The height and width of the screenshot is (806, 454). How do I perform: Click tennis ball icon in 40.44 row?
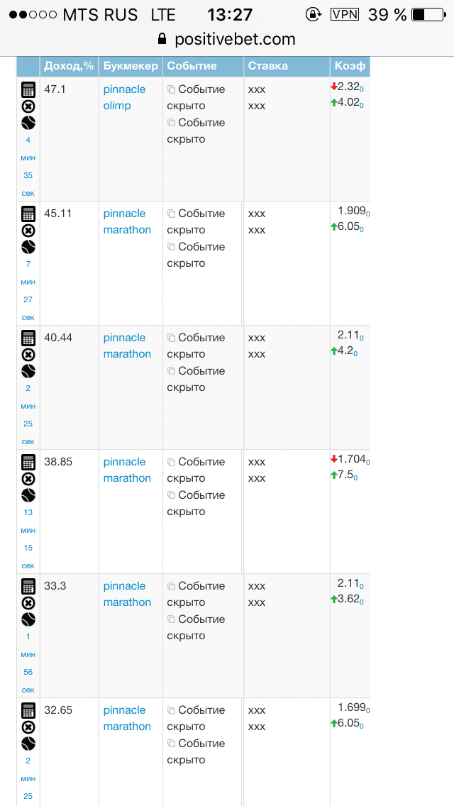click(28, 371)
